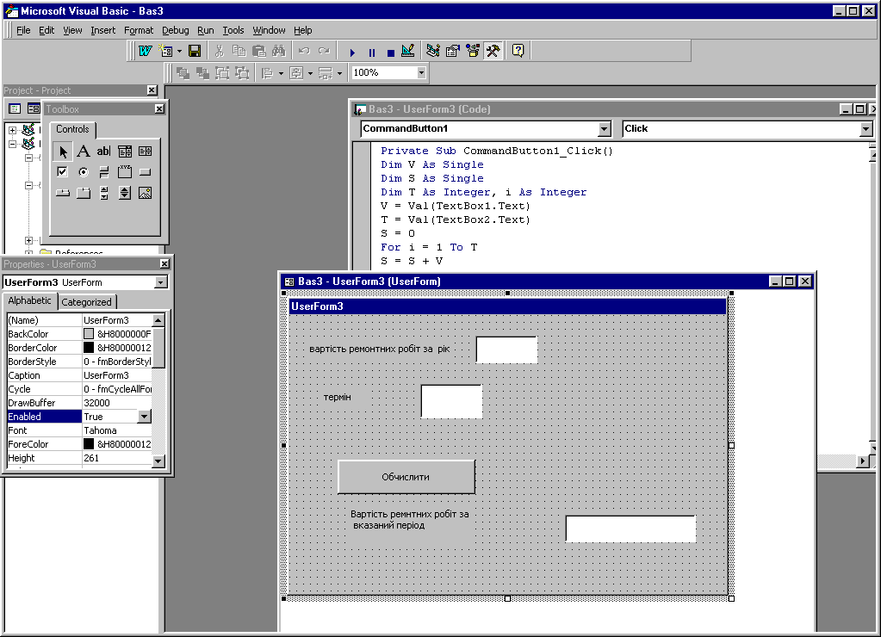The width and height of the screenshot is (881, 637).
Task: Click the result text box beside 'вказаний період'
Action: coord(630,529)
